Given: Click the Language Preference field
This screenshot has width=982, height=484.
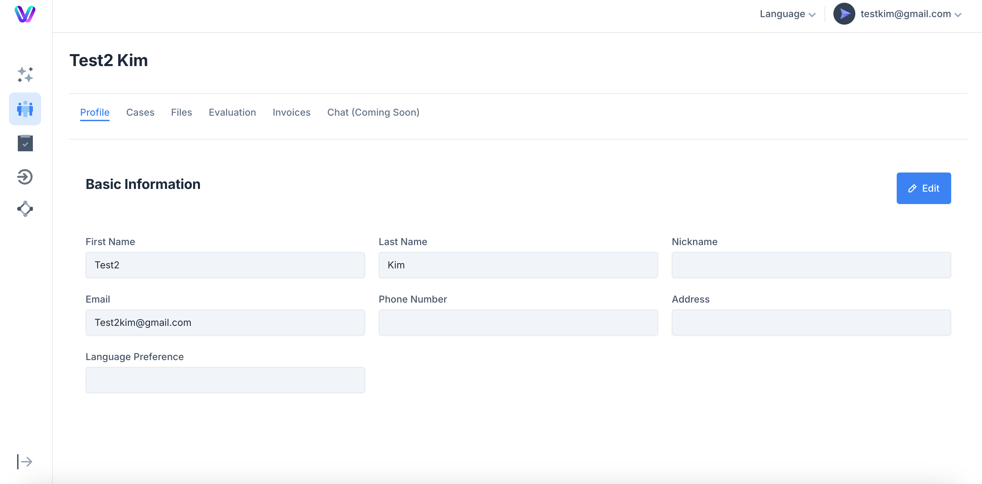Looking at the screenshot, I should (225, 380).
